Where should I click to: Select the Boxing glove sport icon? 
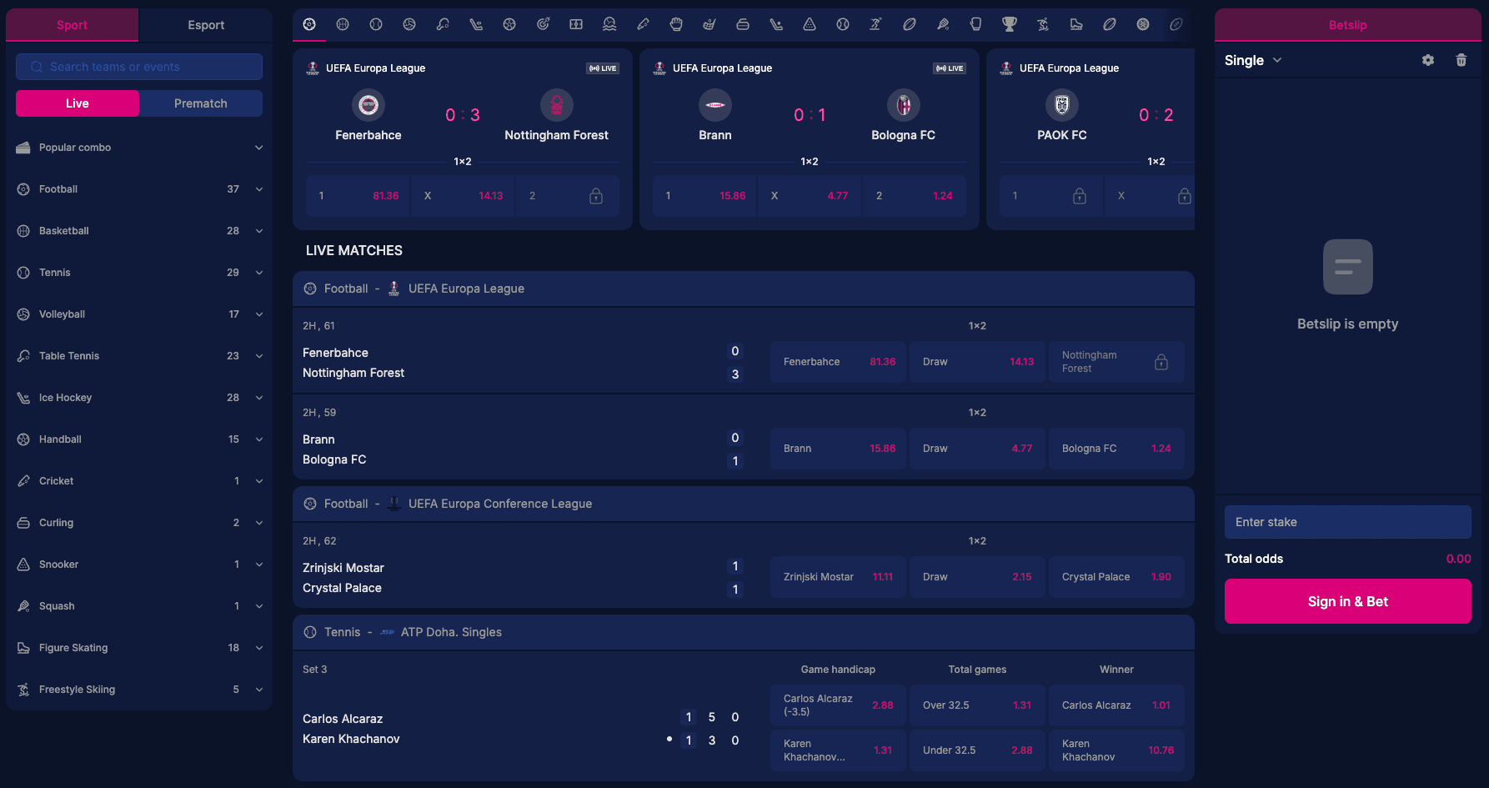tap(975, 25)
